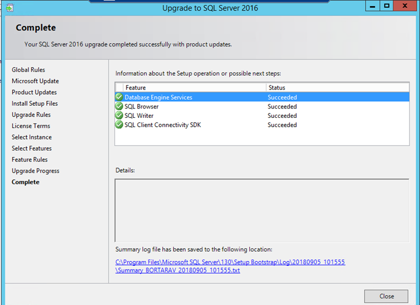This screenshot has height=305, width=420.
Task: Select the Database Engine Services row
Action: 158,97
